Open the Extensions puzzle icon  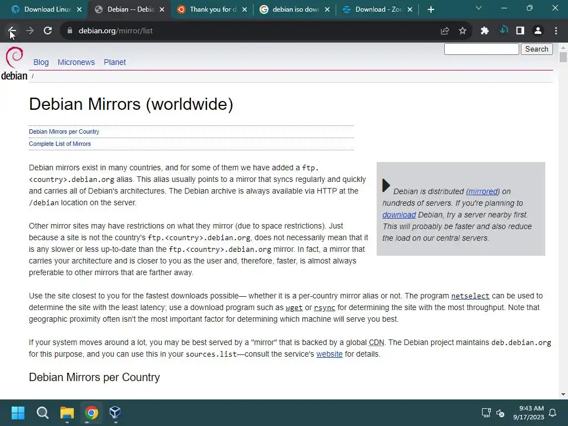coord(485,31)
